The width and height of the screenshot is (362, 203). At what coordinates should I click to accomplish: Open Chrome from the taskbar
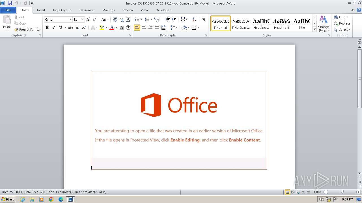pyautogui.click(x=51, y=199)
